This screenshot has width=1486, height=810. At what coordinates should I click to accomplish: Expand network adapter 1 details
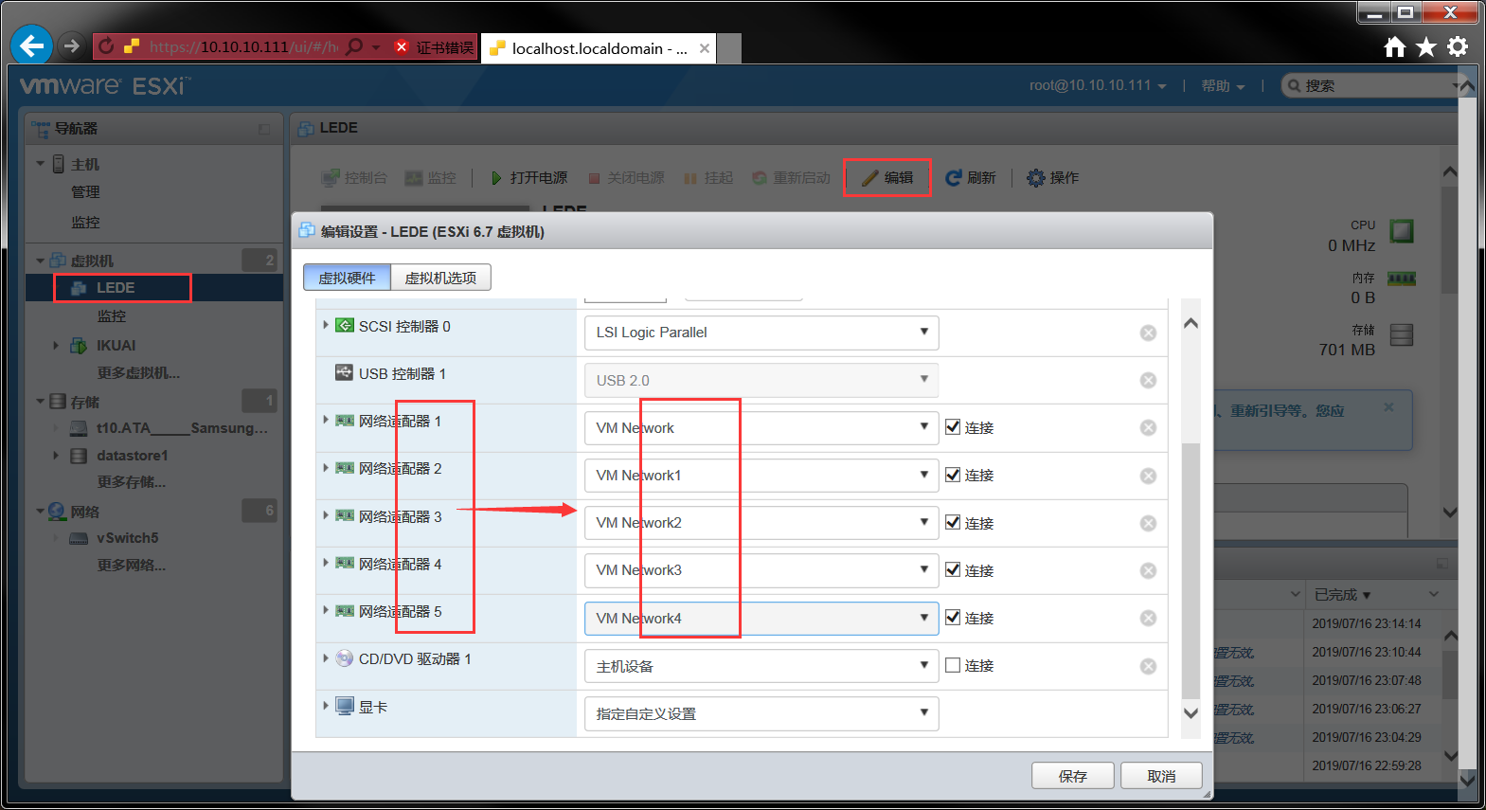(326, 420)
